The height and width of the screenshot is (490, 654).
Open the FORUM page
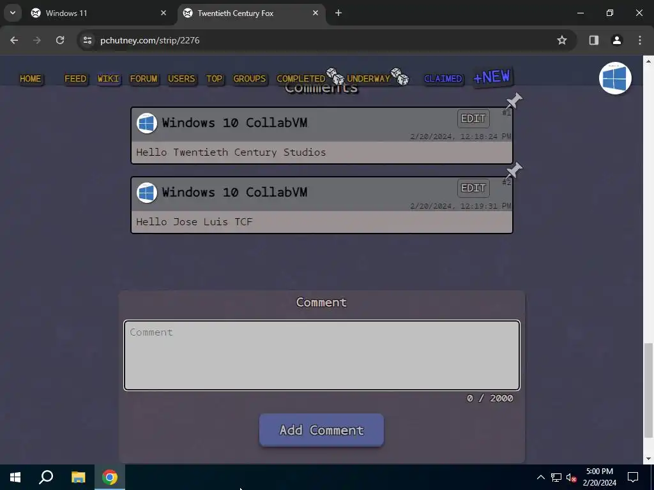[144, 78]
